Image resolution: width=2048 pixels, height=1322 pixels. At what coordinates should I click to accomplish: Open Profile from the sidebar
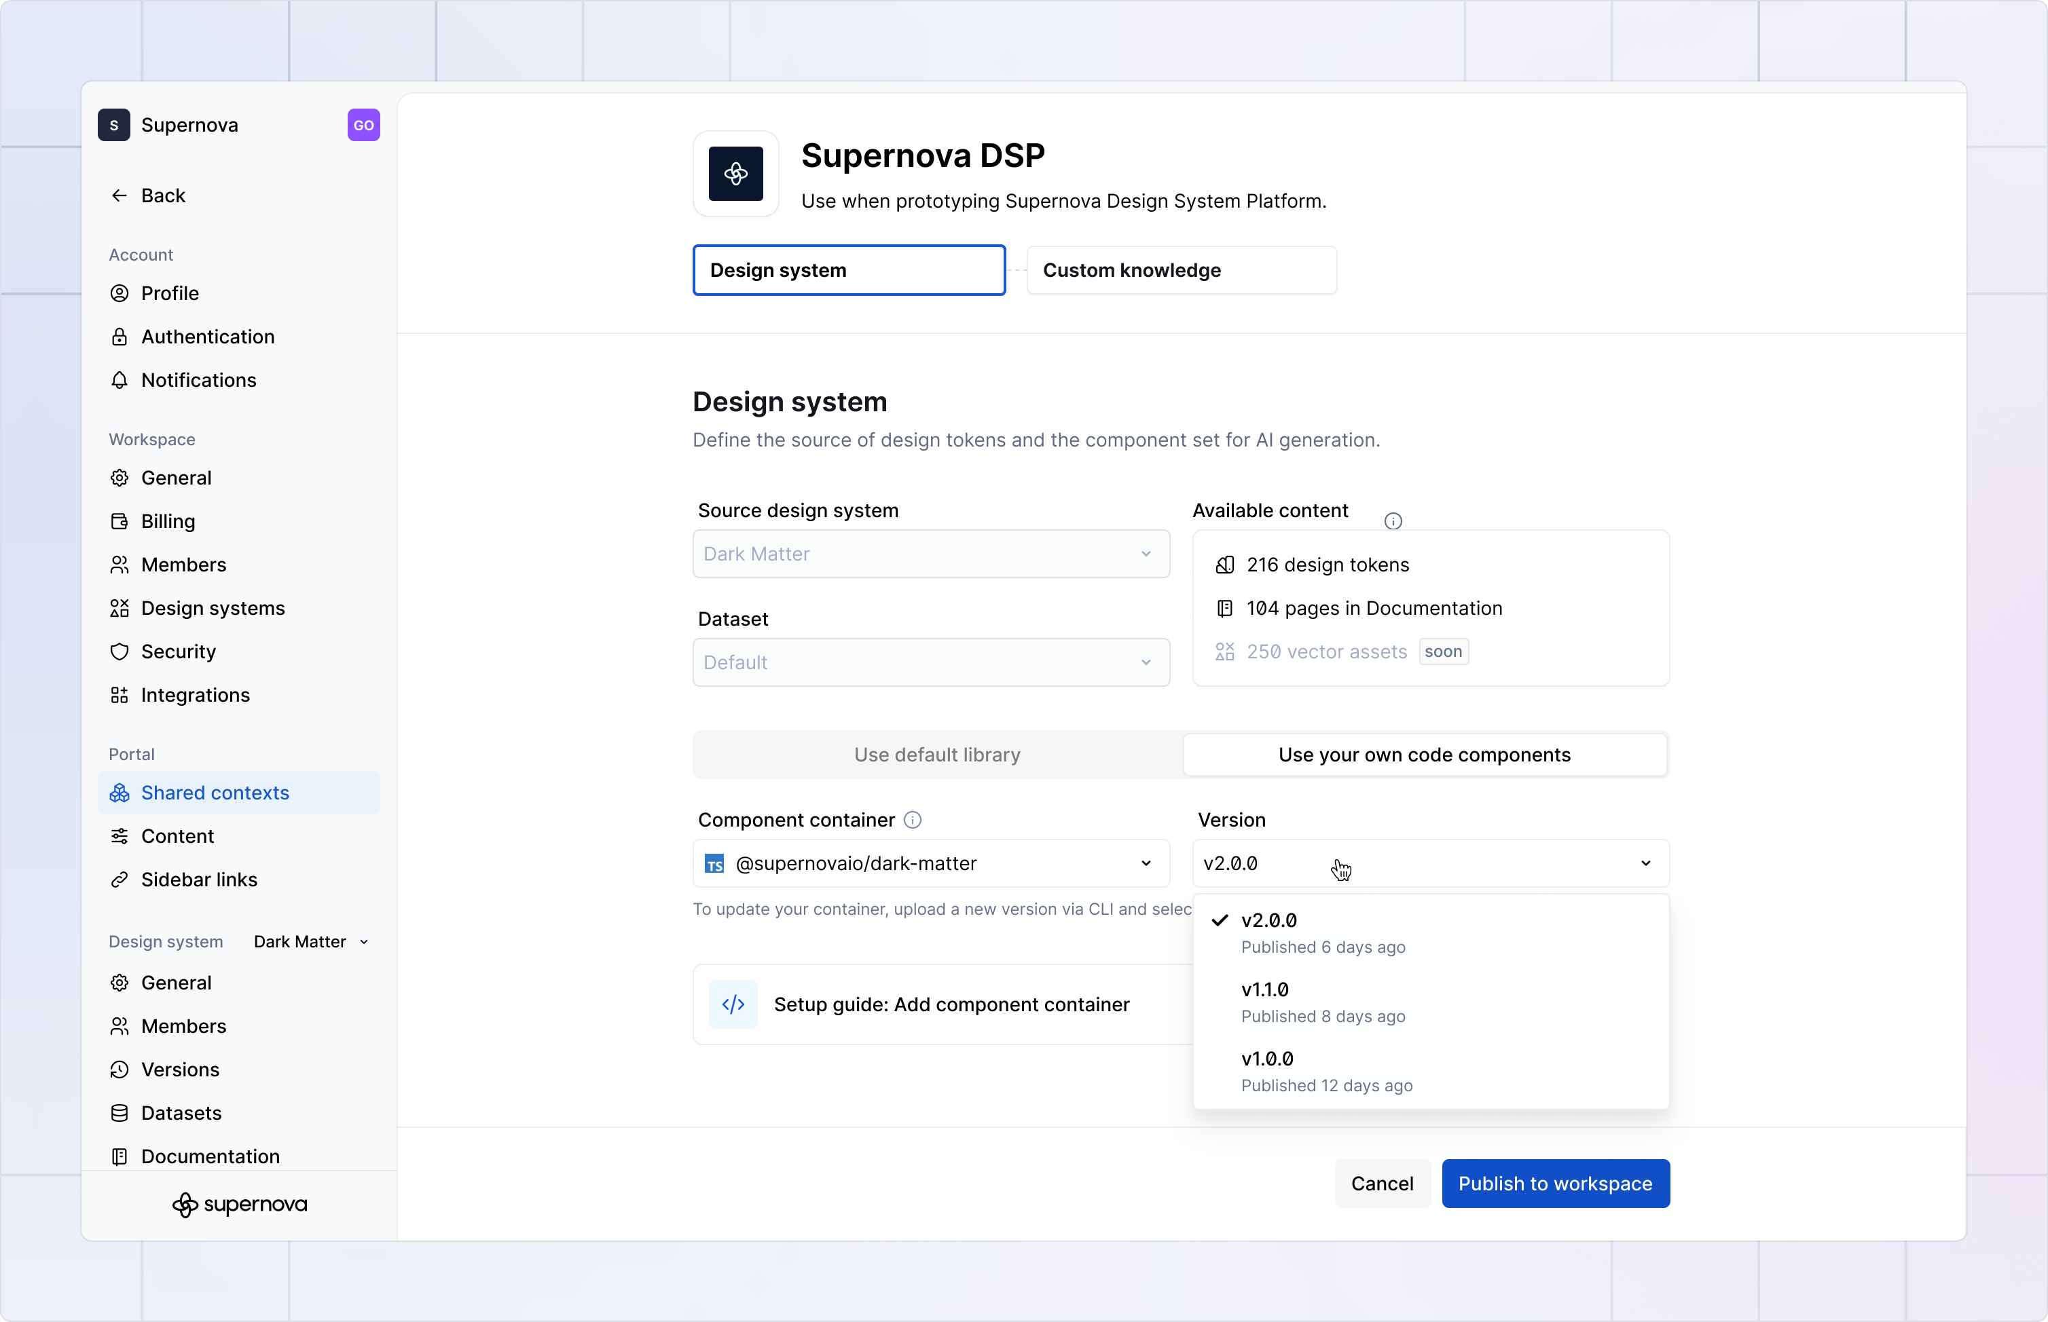tap(239, 292)
